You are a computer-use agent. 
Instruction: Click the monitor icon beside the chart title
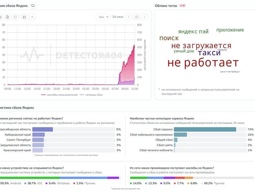pyautogui.click(x=33, y=6)
